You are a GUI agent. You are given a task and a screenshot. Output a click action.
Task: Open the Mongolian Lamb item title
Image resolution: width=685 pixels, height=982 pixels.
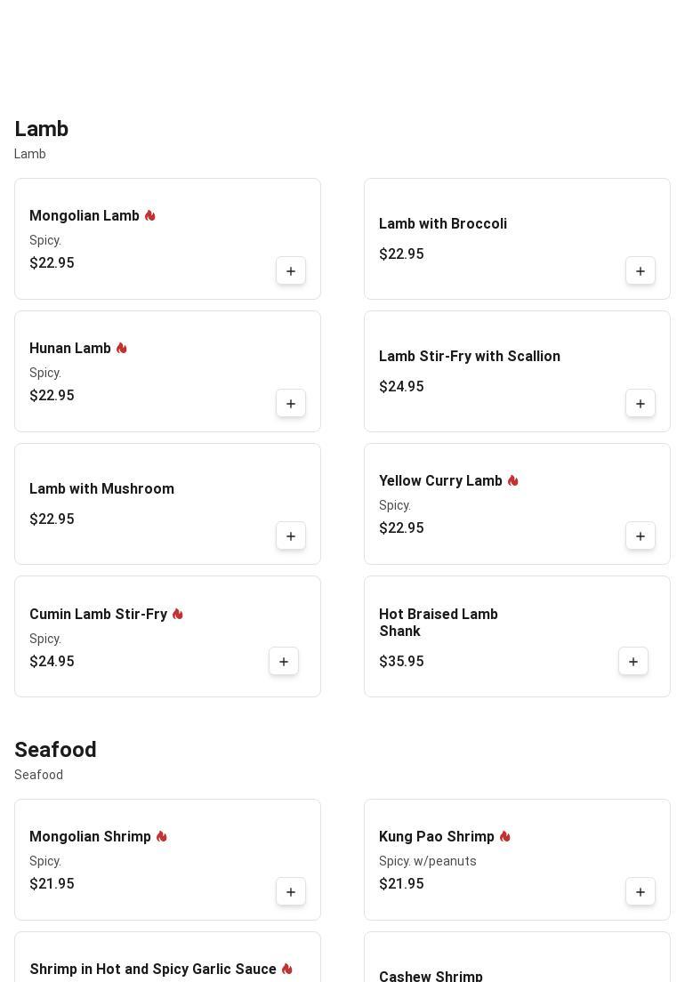tap(85, 216)
